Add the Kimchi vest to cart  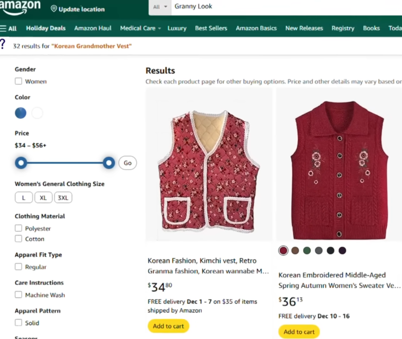(x=168, y=326)
